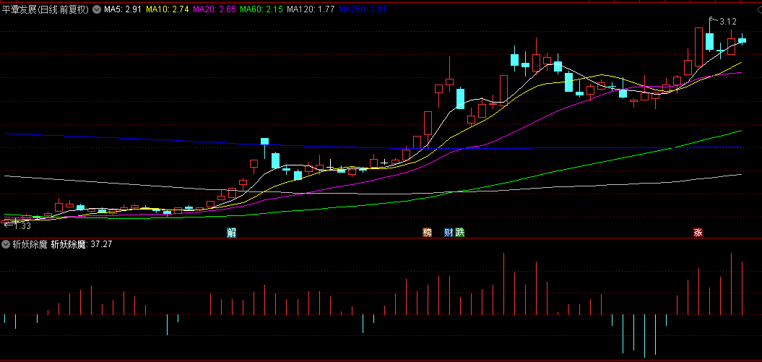Click the 3.12 high price label
762x362 pixels.
click(727, 22)
